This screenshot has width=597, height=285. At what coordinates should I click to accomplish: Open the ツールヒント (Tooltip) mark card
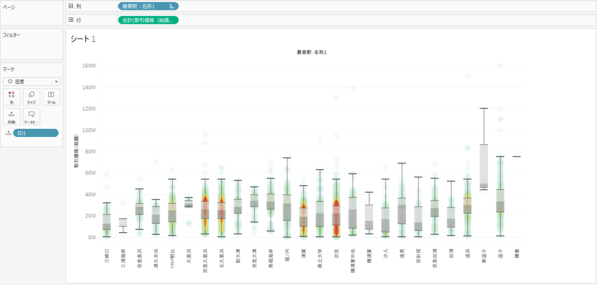(x=31, y=117)
